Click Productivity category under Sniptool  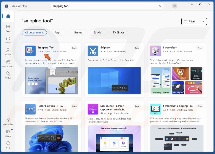(x=120, y=52)
